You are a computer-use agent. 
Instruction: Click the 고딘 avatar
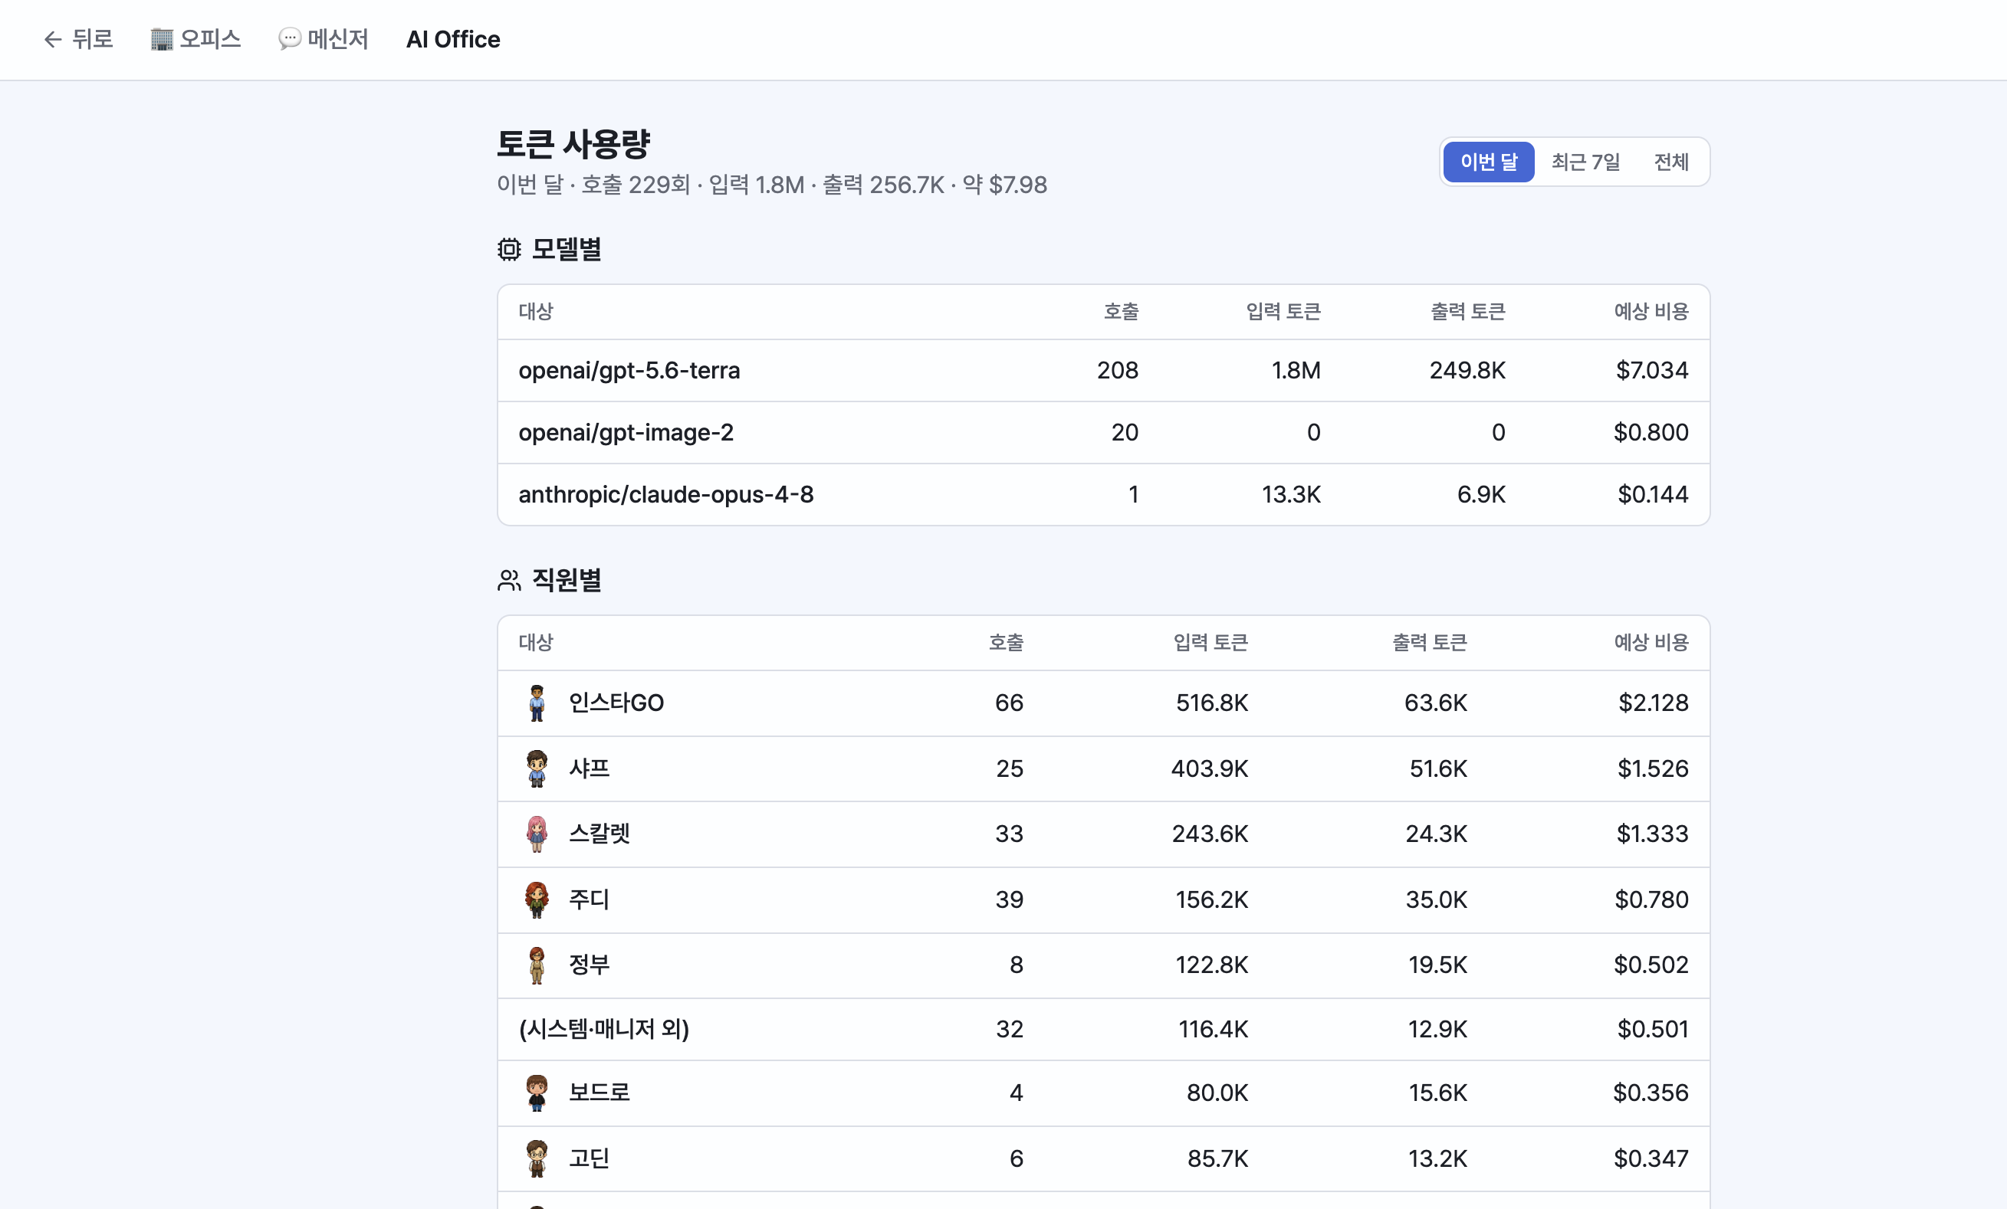(537, 1158)
